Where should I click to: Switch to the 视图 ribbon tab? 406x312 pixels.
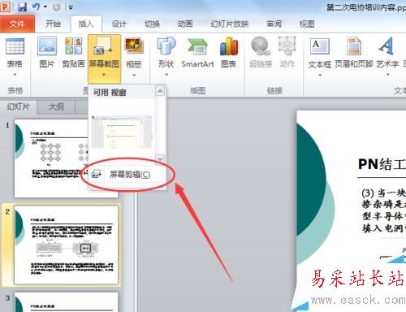click(307, 24)
